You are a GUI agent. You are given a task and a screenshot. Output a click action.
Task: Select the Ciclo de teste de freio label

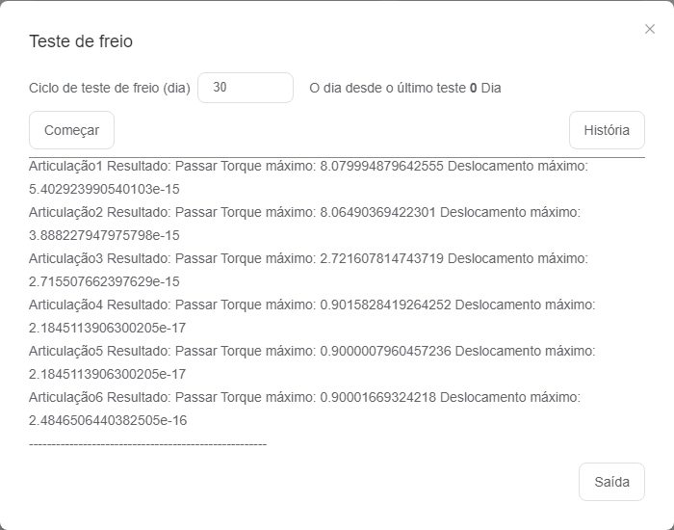click(110, 88)
